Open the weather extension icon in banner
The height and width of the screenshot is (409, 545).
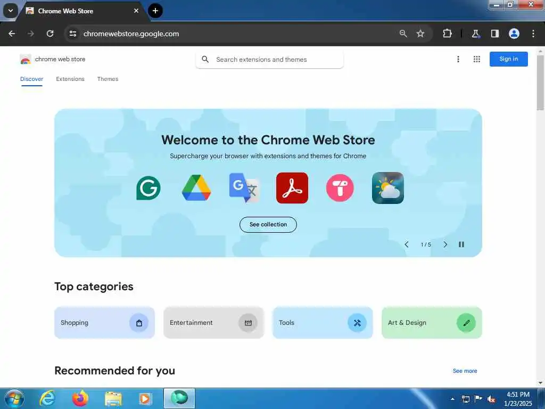(388, 188)
